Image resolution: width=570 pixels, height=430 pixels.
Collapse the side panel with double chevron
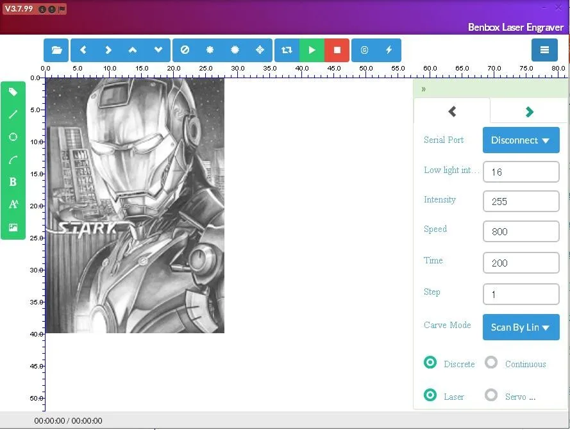tap(424, 90)
